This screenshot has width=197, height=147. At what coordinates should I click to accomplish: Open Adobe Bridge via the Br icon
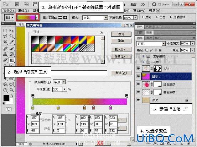pyautogui.click(x=17, y=4)
